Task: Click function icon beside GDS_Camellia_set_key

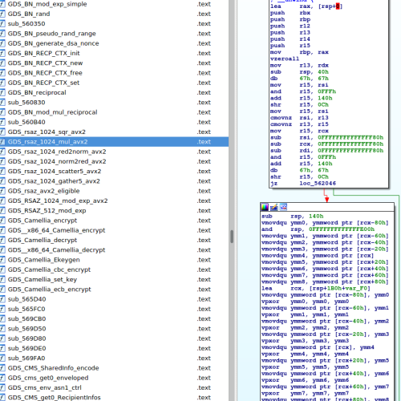Action: [x=2, y=279]
